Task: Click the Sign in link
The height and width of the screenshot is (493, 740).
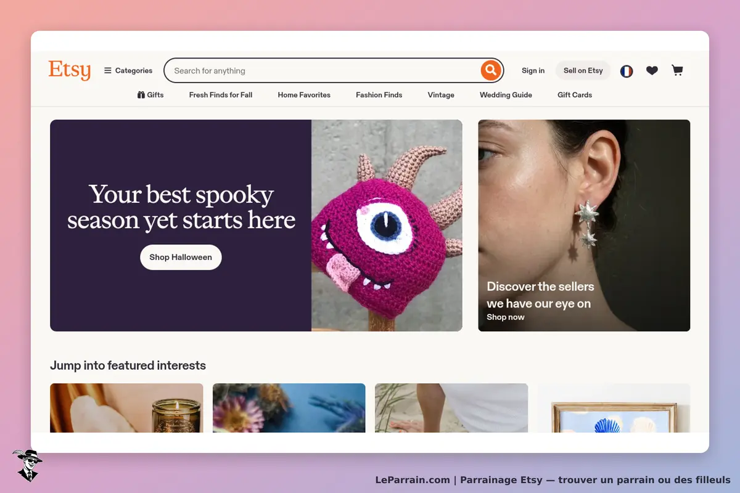Action: 533,71
